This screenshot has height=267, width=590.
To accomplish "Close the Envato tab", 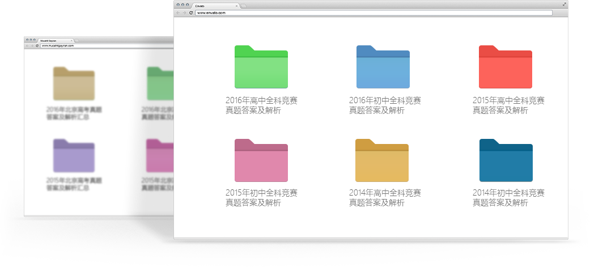I will click(x=236, y=6).
